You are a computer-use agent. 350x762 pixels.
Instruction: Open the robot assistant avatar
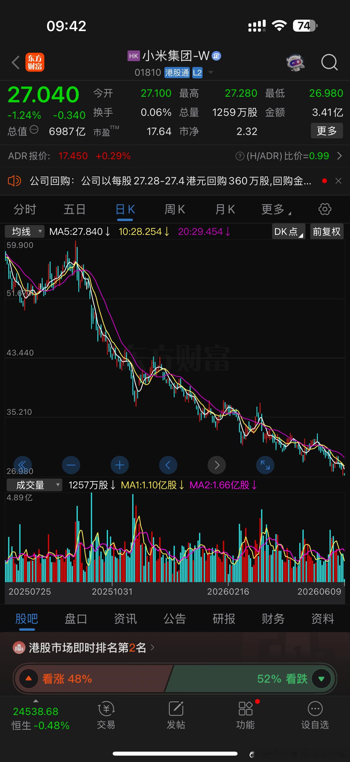295,62
